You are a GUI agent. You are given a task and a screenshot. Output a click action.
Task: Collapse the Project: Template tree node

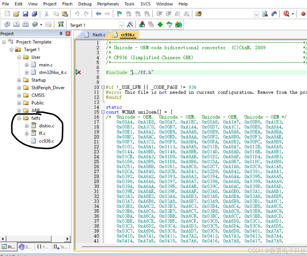pos(4,42)
